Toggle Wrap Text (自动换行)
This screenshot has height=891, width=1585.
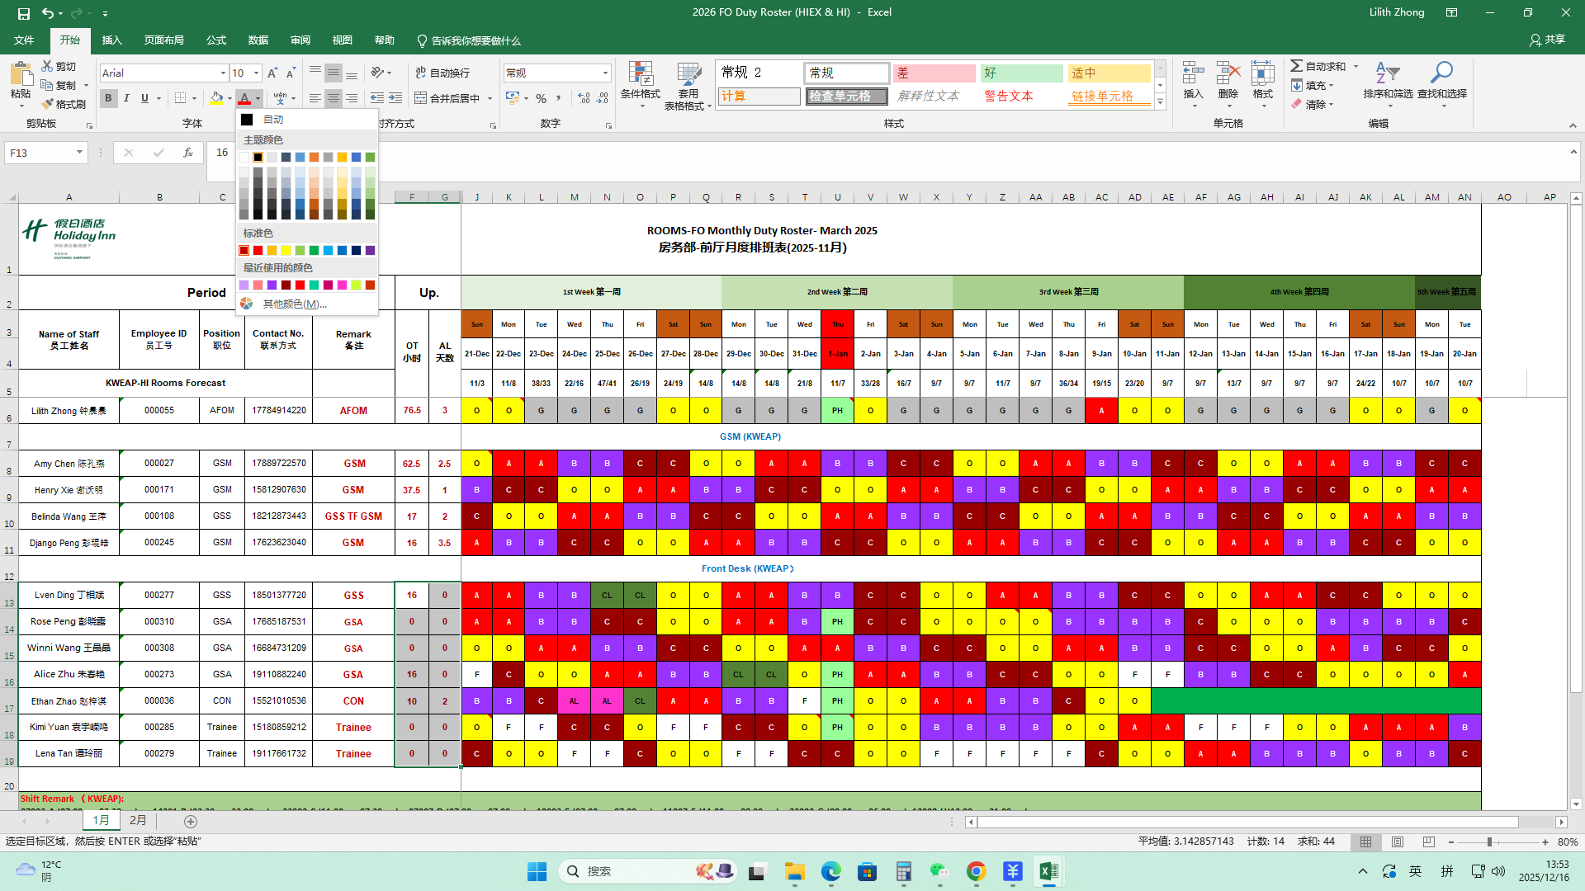click(x=442, y=73)
